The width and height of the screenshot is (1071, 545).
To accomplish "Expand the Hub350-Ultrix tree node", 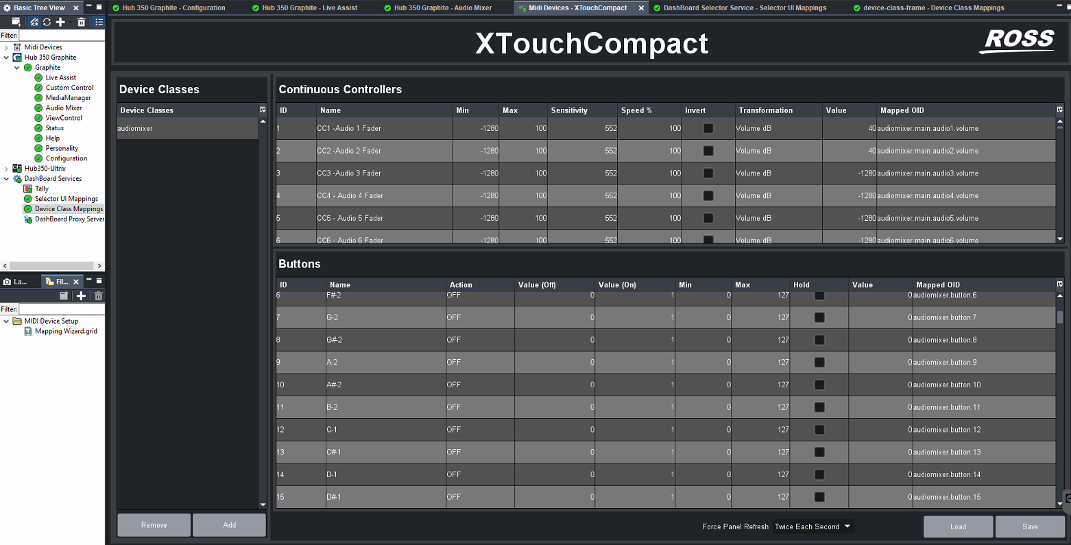I will 6,169.
